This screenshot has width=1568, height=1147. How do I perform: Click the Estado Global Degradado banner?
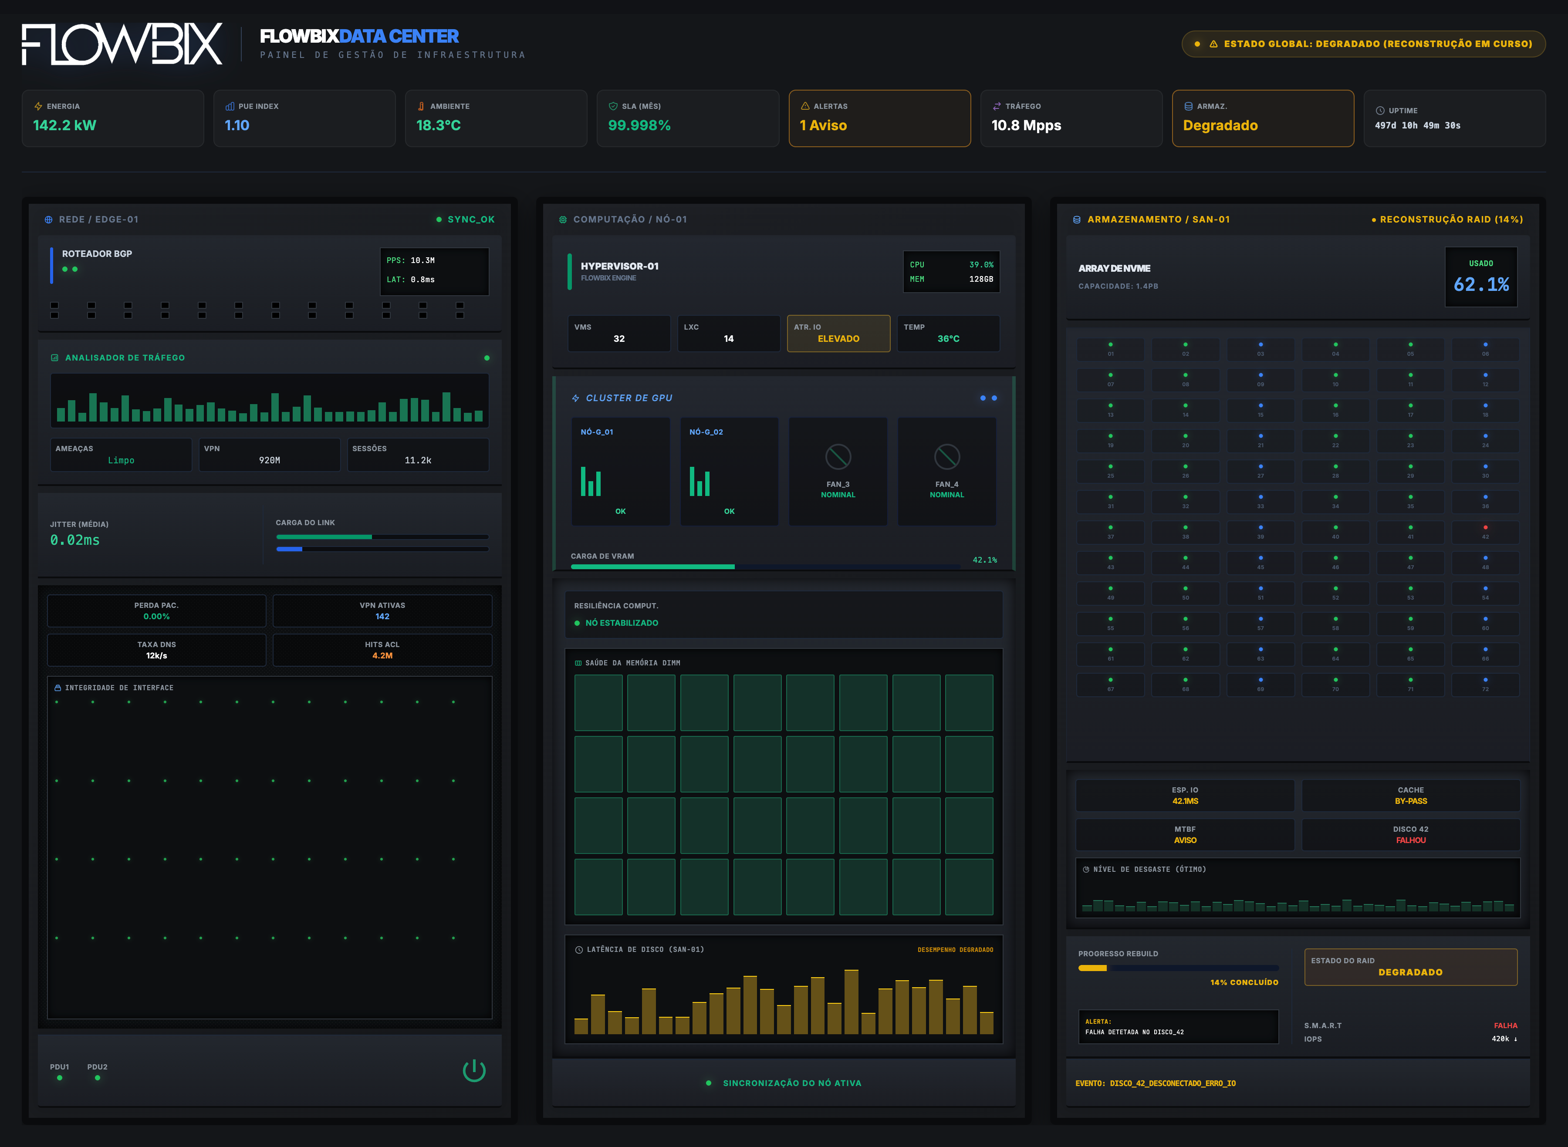[1363, 44]
